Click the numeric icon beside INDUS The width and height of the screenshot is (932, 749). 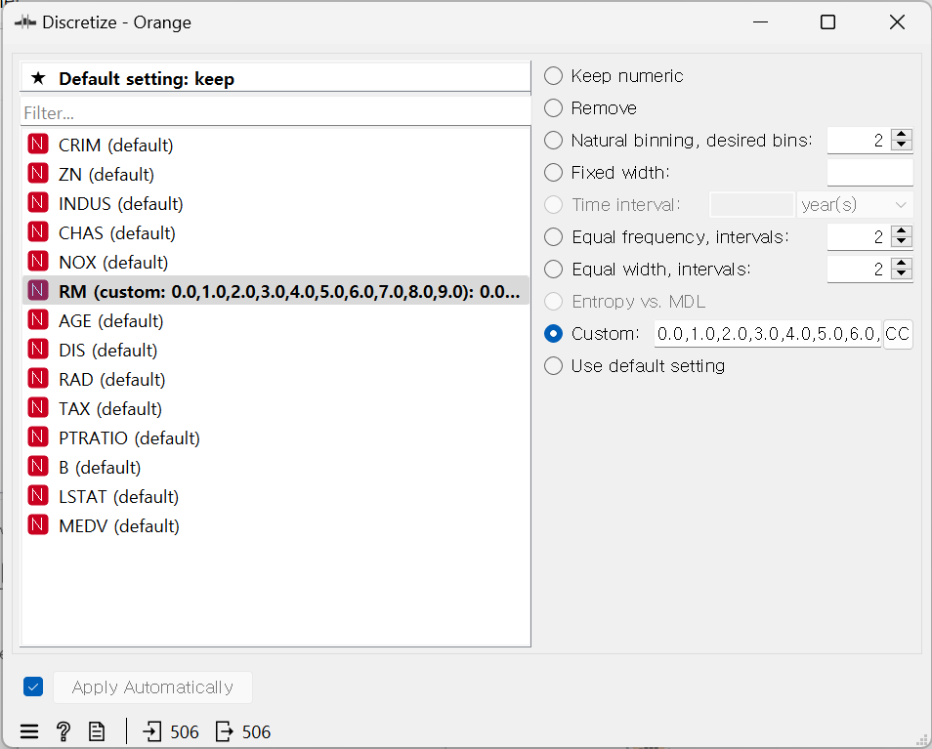tap(38, 203)
